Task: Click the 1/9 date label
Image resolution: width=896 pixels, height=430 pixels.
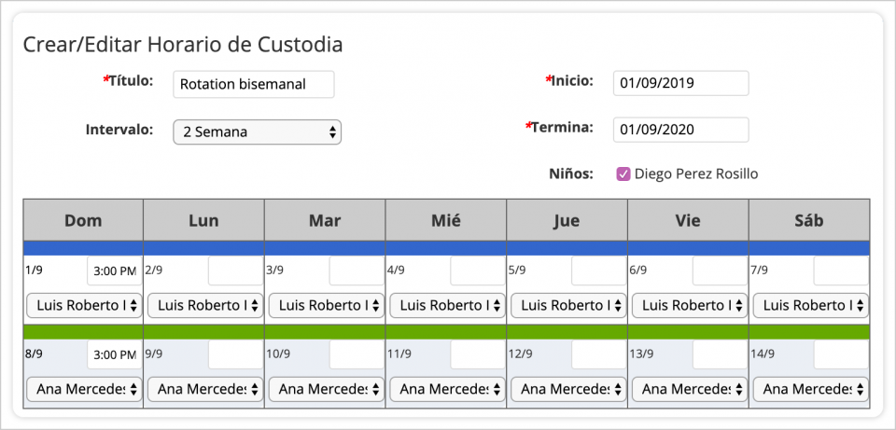Action: [x=34, y=270]
